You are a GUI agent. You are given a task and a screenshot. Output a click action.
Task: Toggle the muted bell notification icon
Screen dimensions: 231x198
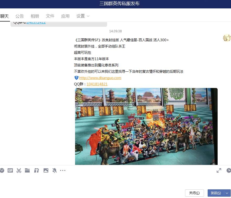(54, 170)
